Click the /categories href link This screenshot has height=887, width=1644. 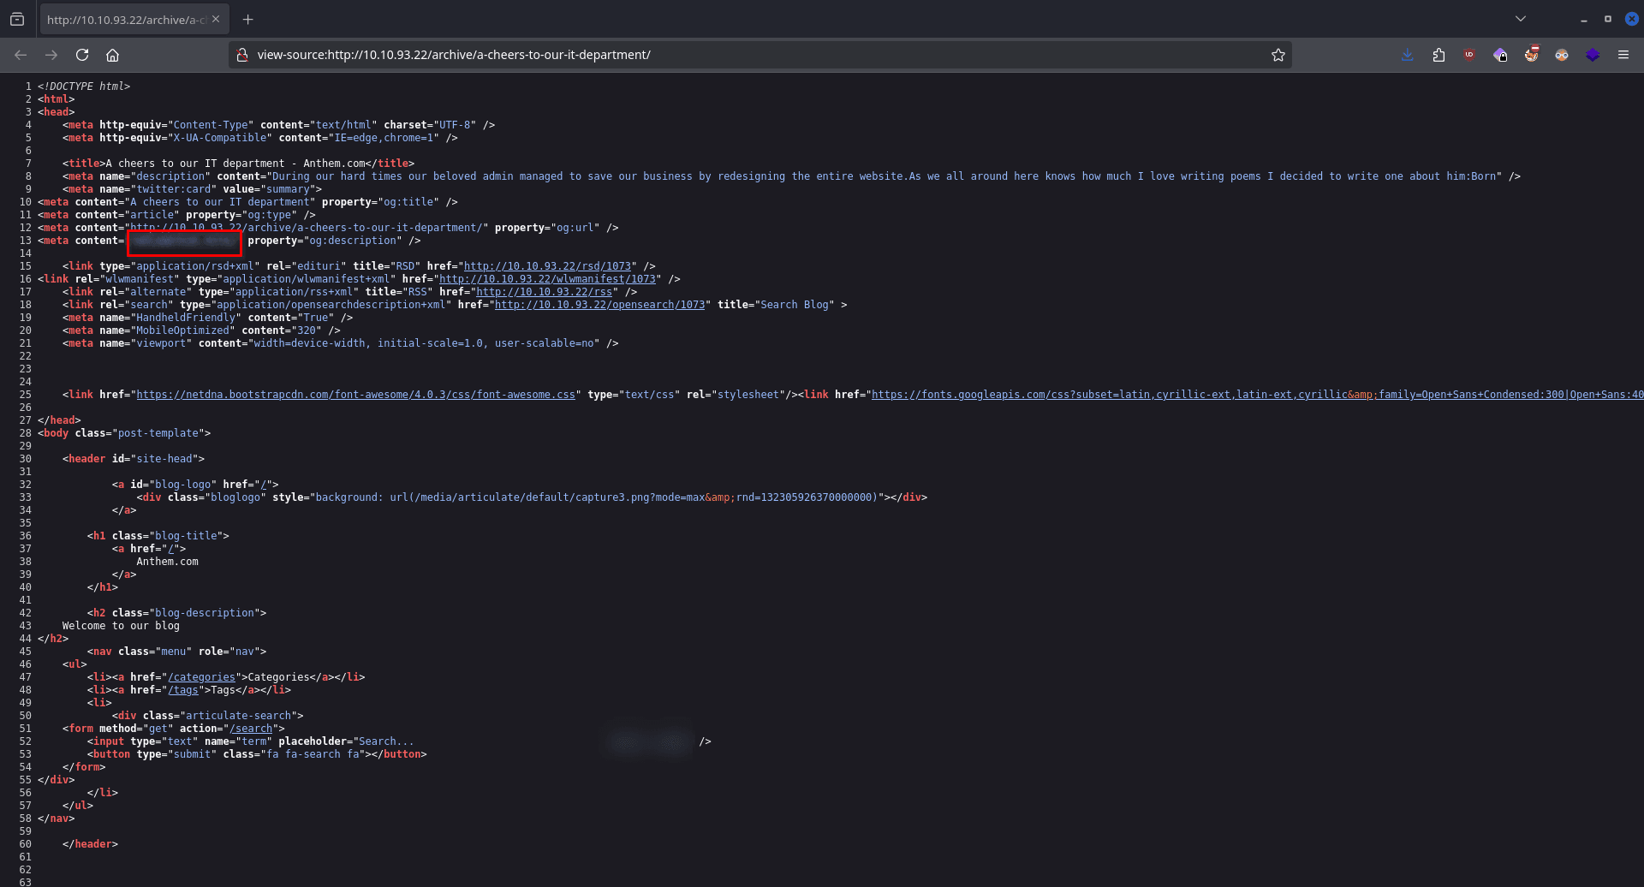201,677
